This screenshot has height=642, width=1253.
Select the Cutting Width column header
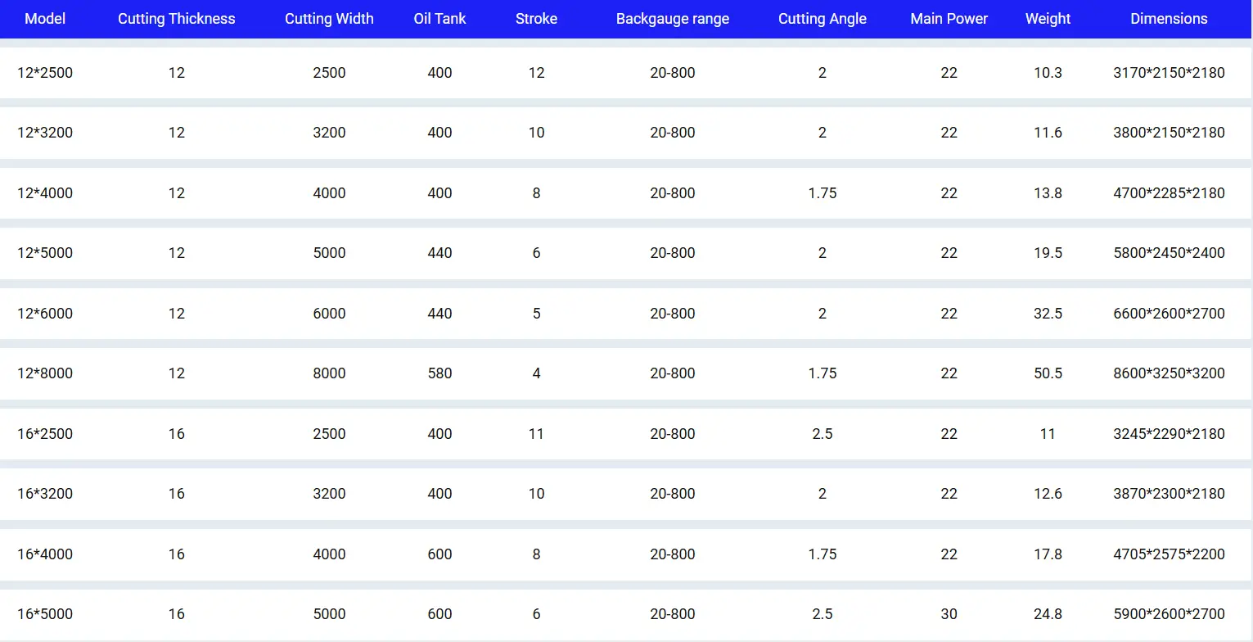[329, 19]
